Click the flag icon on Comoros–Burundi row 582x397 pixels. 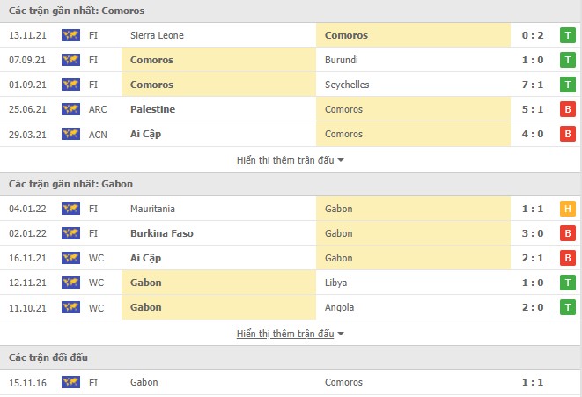pos(70,61)
